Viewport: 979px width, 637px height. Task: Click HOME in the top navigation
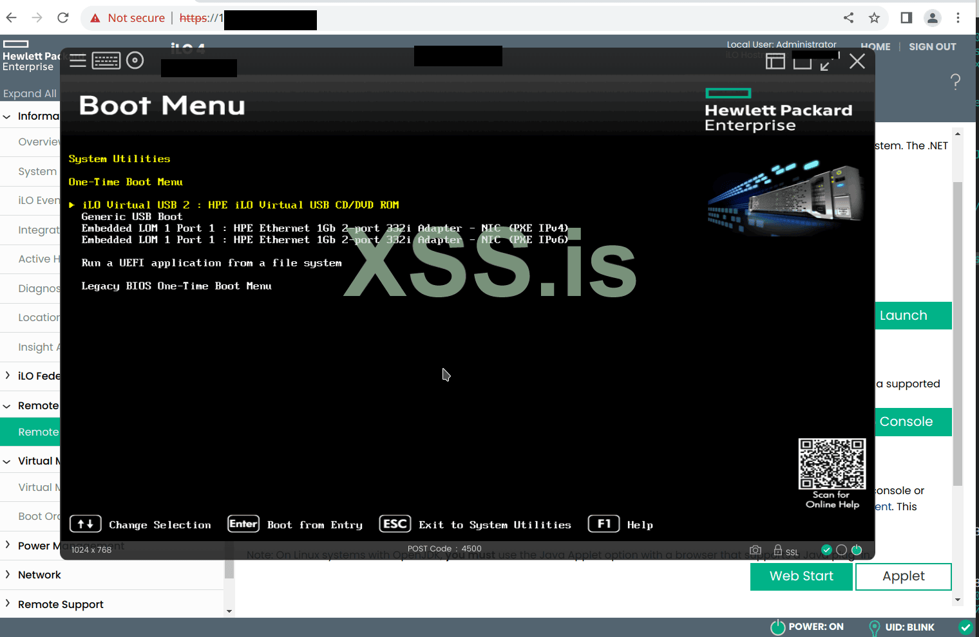(875, 46)
